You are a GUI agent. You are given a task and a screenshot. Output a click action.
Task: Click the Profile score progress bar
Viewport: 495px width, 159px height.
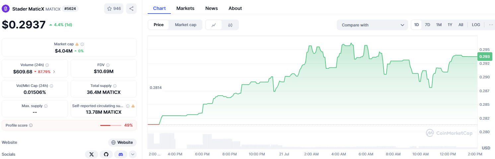coord(110,125)
